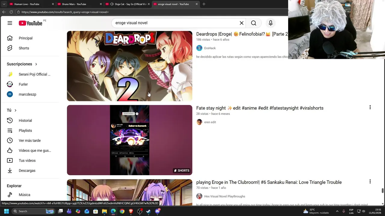Open the EroHack channel avatar
Image resolution: width=385 pixels, height=216 pixels.
point(199,48)
